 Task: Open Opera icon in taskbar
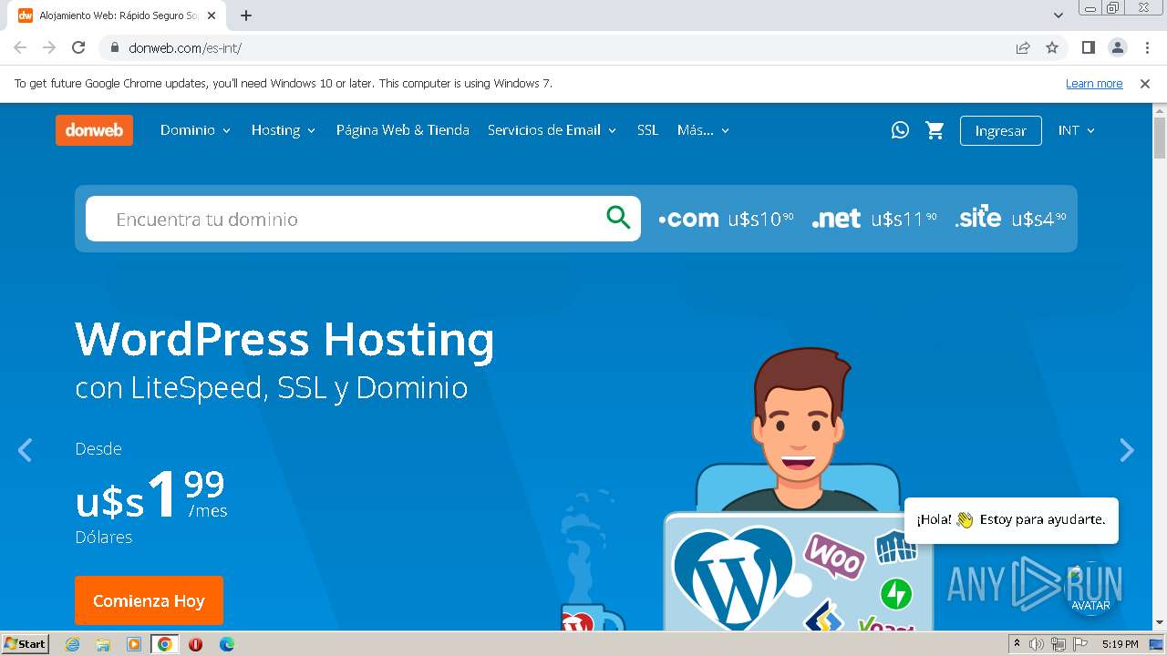(195, 644)
